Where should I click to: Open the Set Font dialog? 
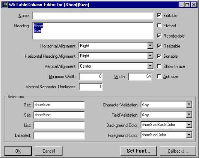[x=139, y=151]
